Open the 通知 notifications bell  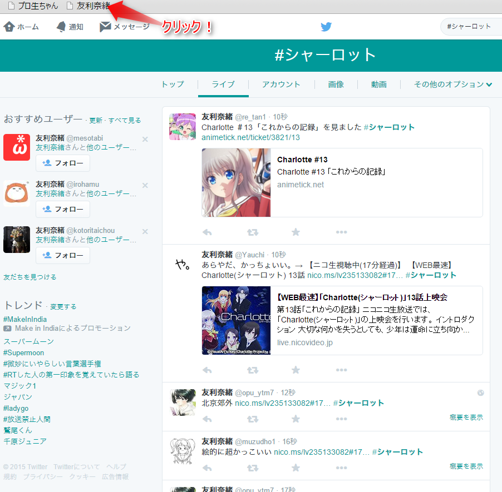pos(61,27)
